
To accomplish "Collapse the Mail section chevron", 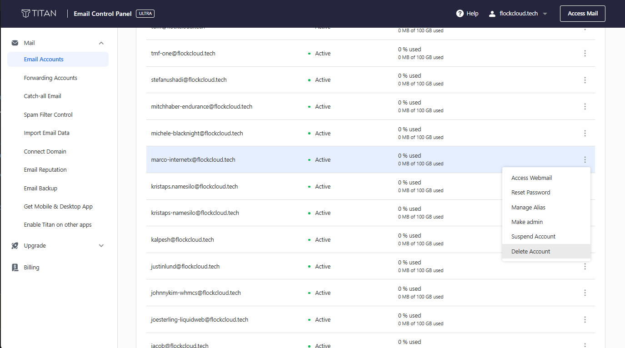I will coord(101,43).
